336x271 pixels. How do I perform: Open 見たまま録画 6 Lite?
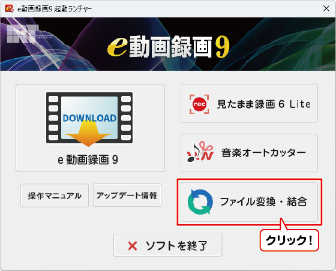coord(264,104)
